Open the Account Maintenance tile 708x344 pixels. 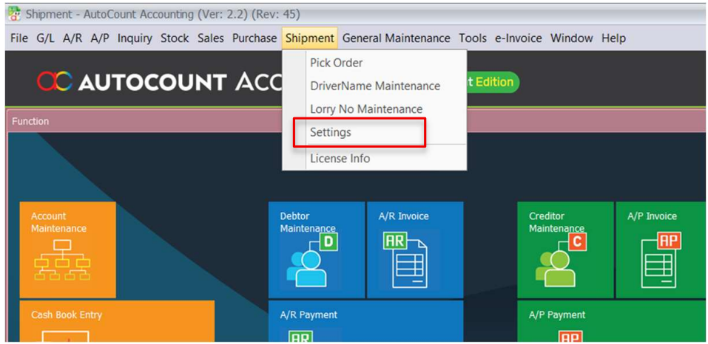68,250
